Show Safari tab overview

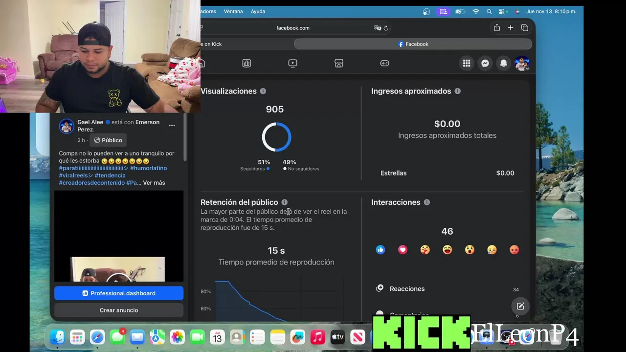pos(525,28)
